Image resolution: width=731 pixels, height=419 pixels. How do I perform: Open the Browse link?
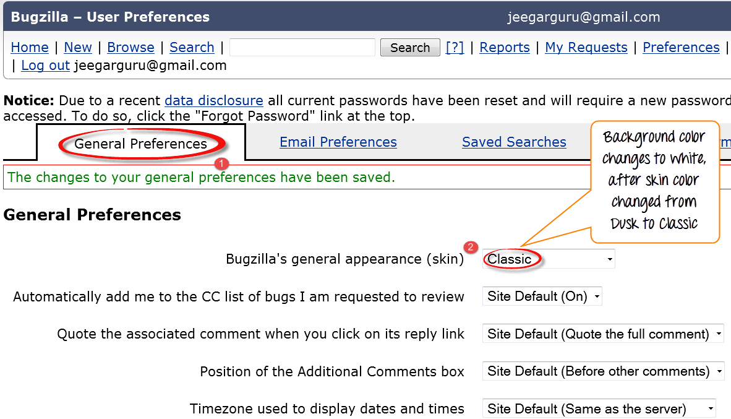130,48
